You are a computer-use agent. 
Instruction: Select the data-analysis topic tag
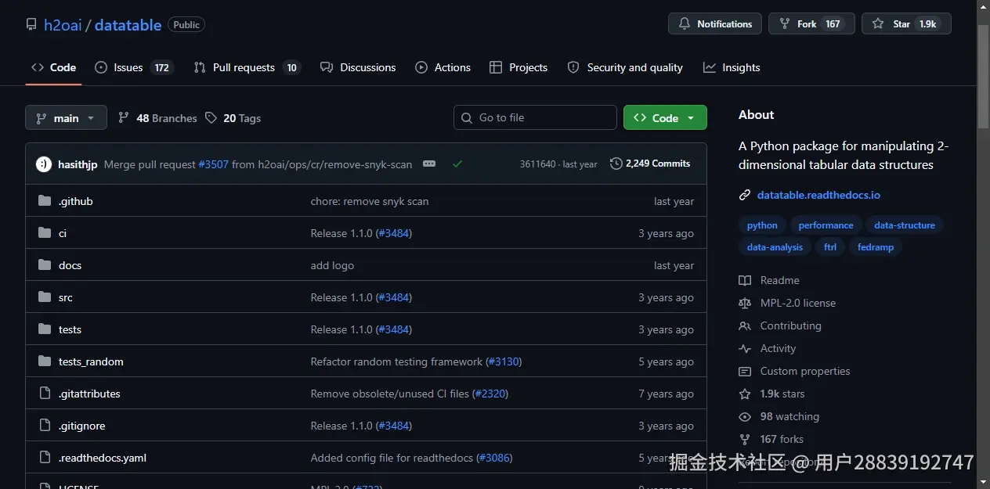coord(775,247)
